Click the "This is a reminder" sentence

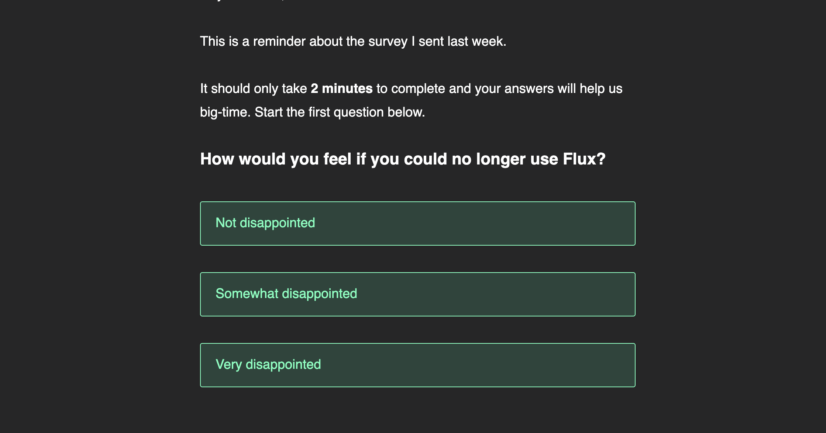353,41
